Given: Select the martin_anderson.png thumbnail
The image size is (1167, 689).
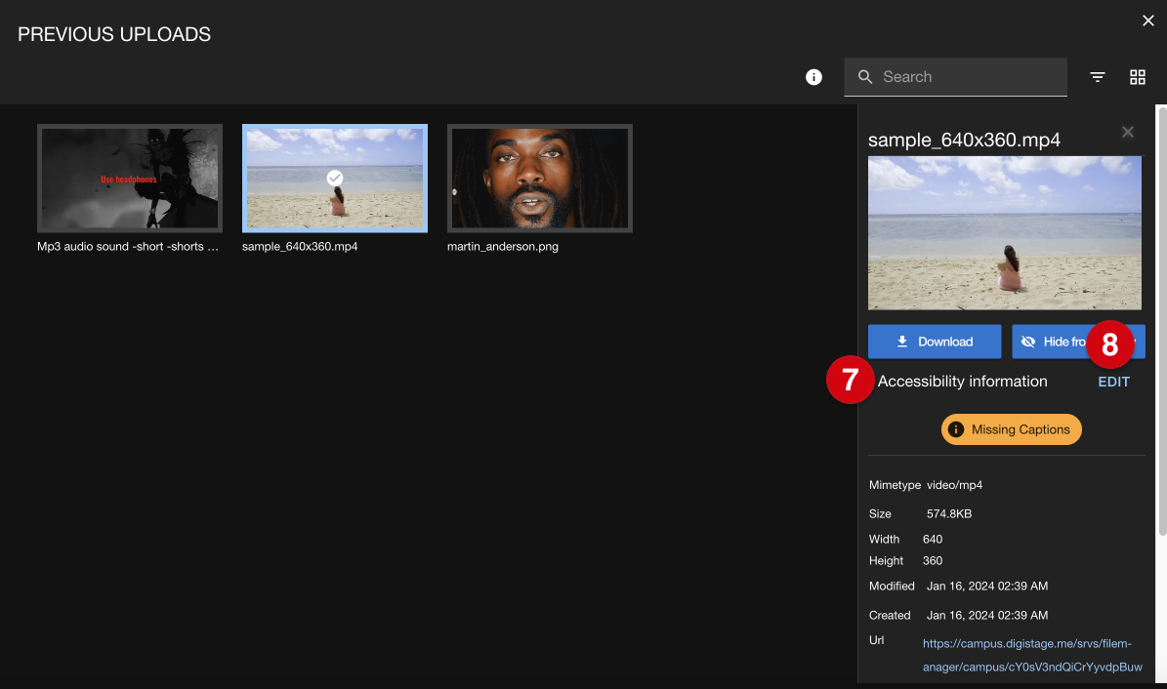Looking at the screenshot, I should coord(540,178).
